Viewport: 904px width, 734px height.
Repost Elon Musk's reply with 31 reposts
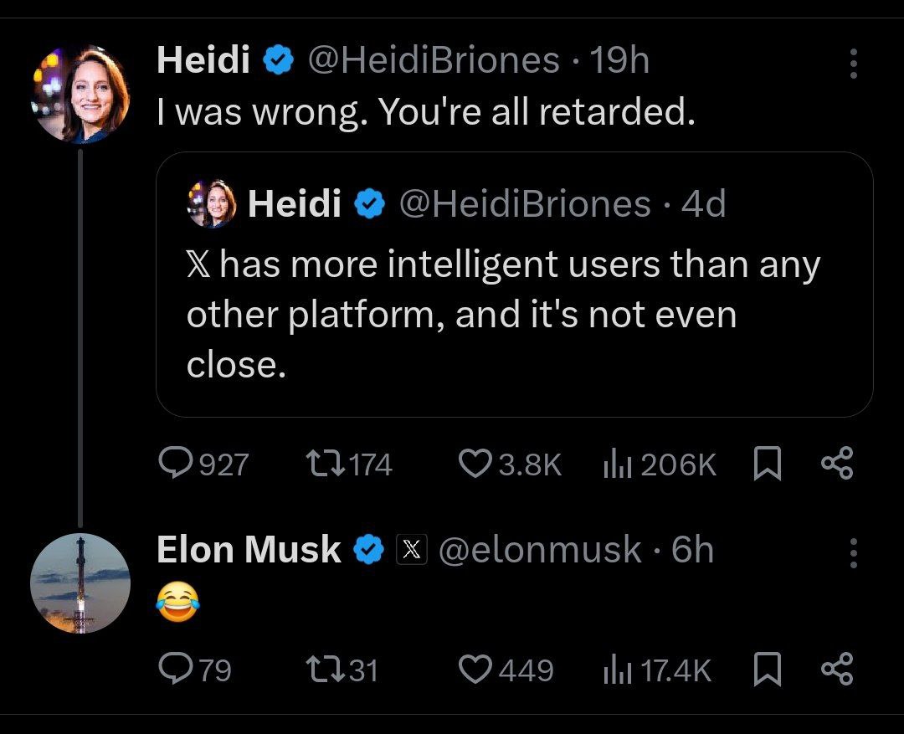coord(325,670)
